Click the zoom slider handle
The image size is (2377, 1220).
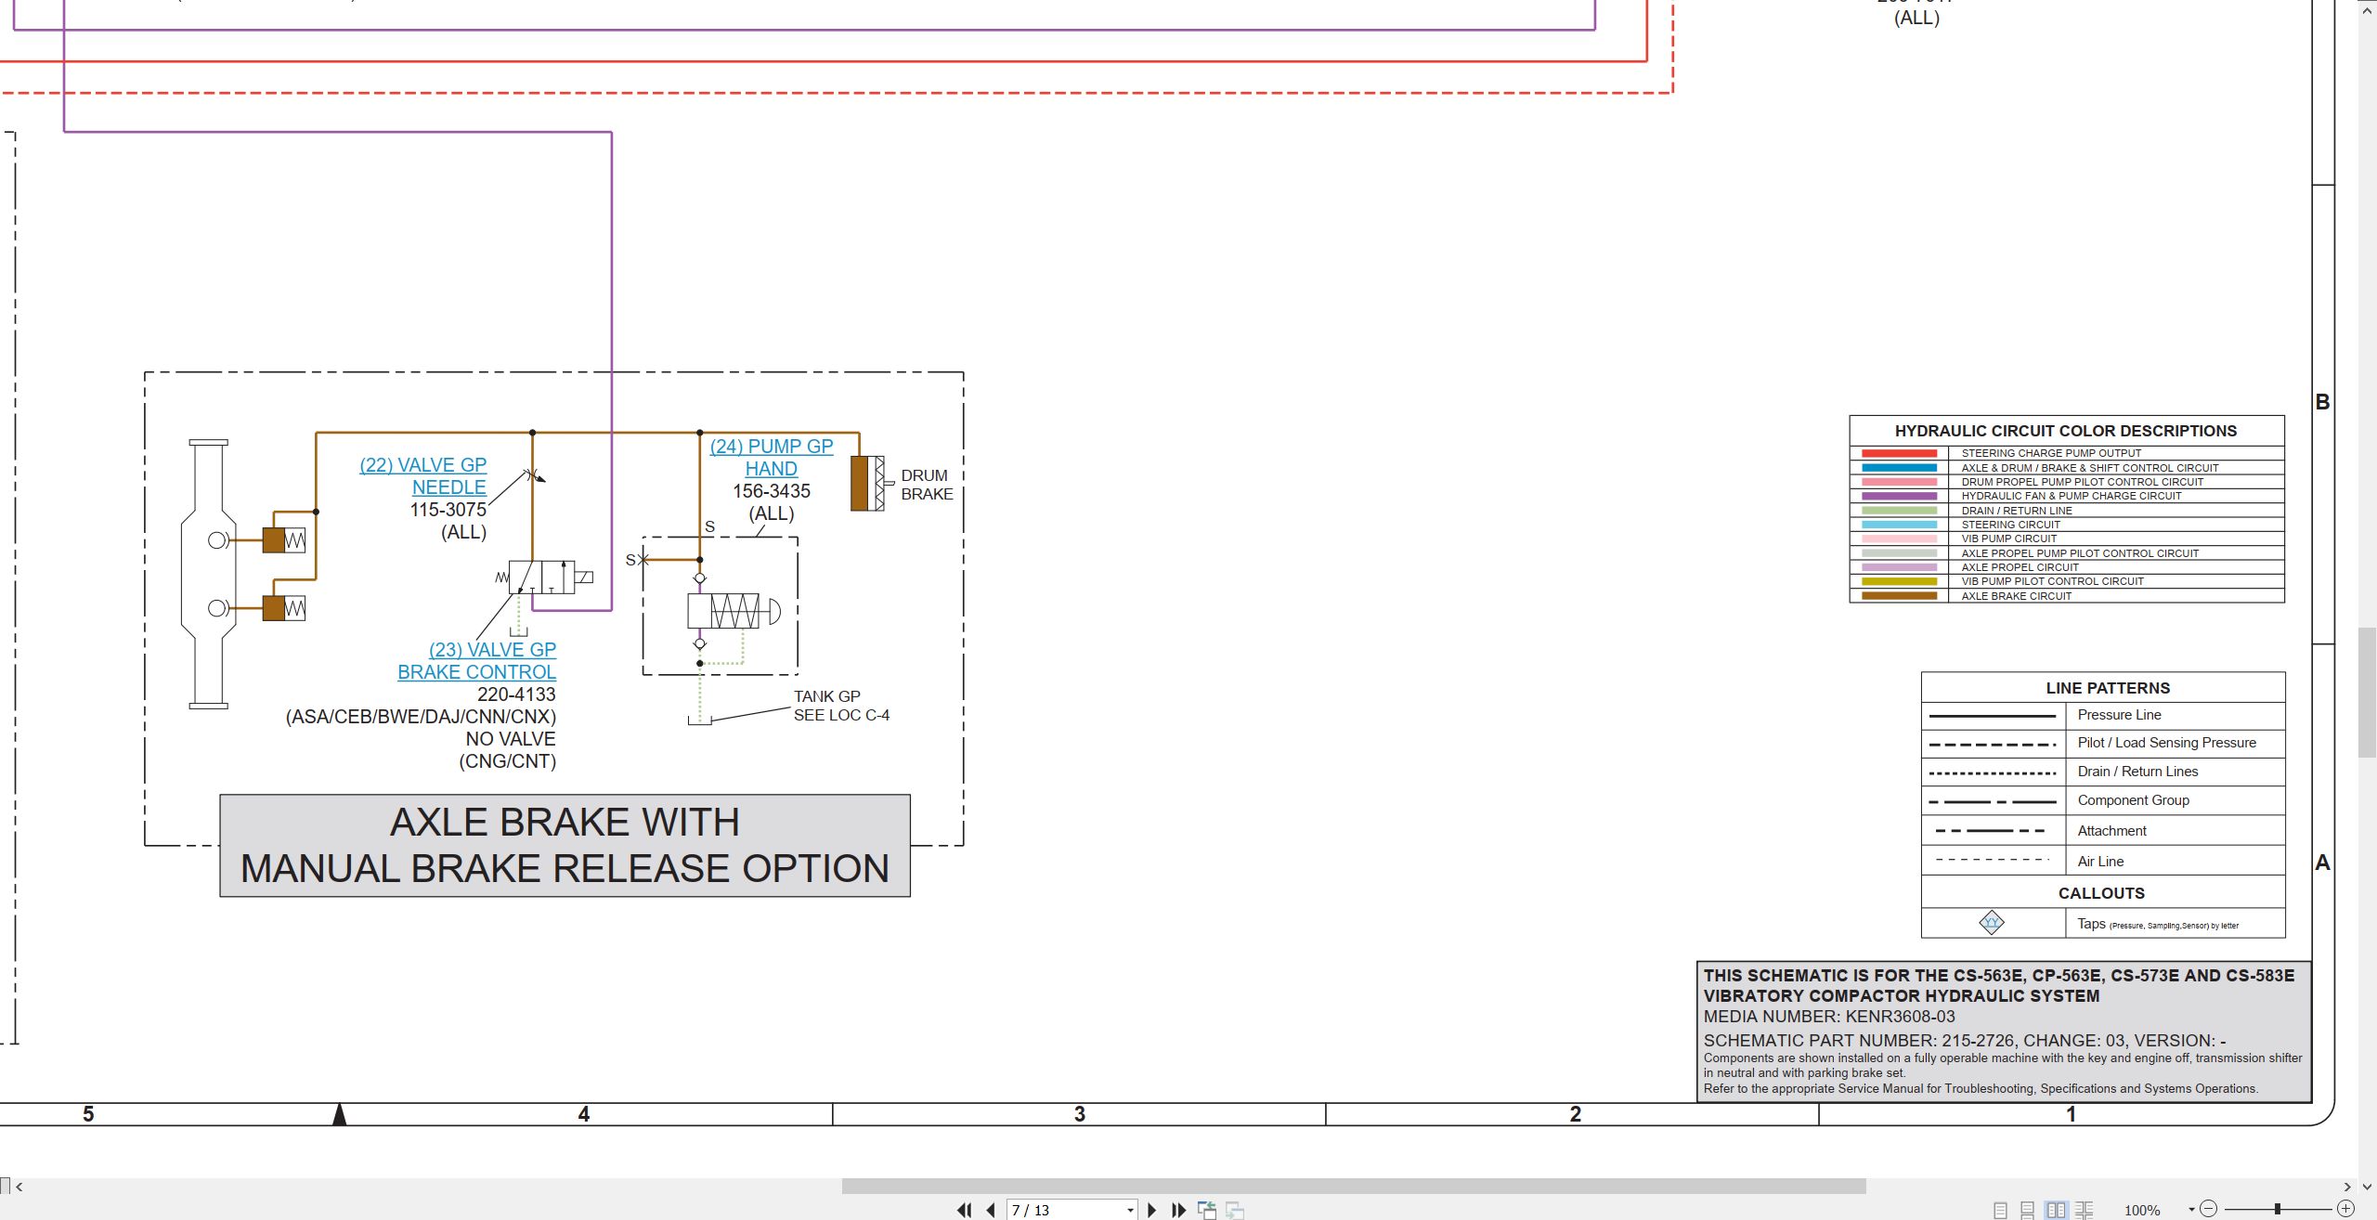point(2278,1209)
